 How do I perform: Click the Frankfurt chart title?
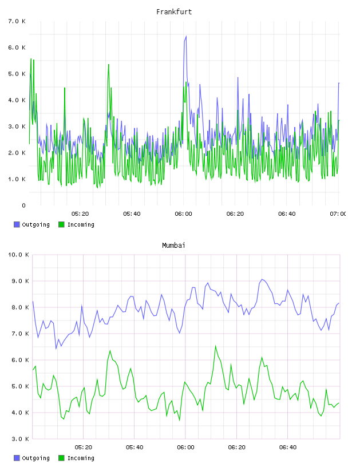click(174, 12)
